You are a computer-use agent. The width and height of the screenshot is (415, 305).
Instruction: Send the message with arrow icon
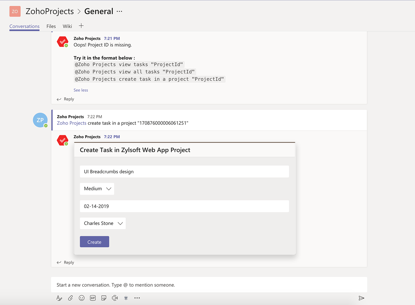(x=361, y=298)
